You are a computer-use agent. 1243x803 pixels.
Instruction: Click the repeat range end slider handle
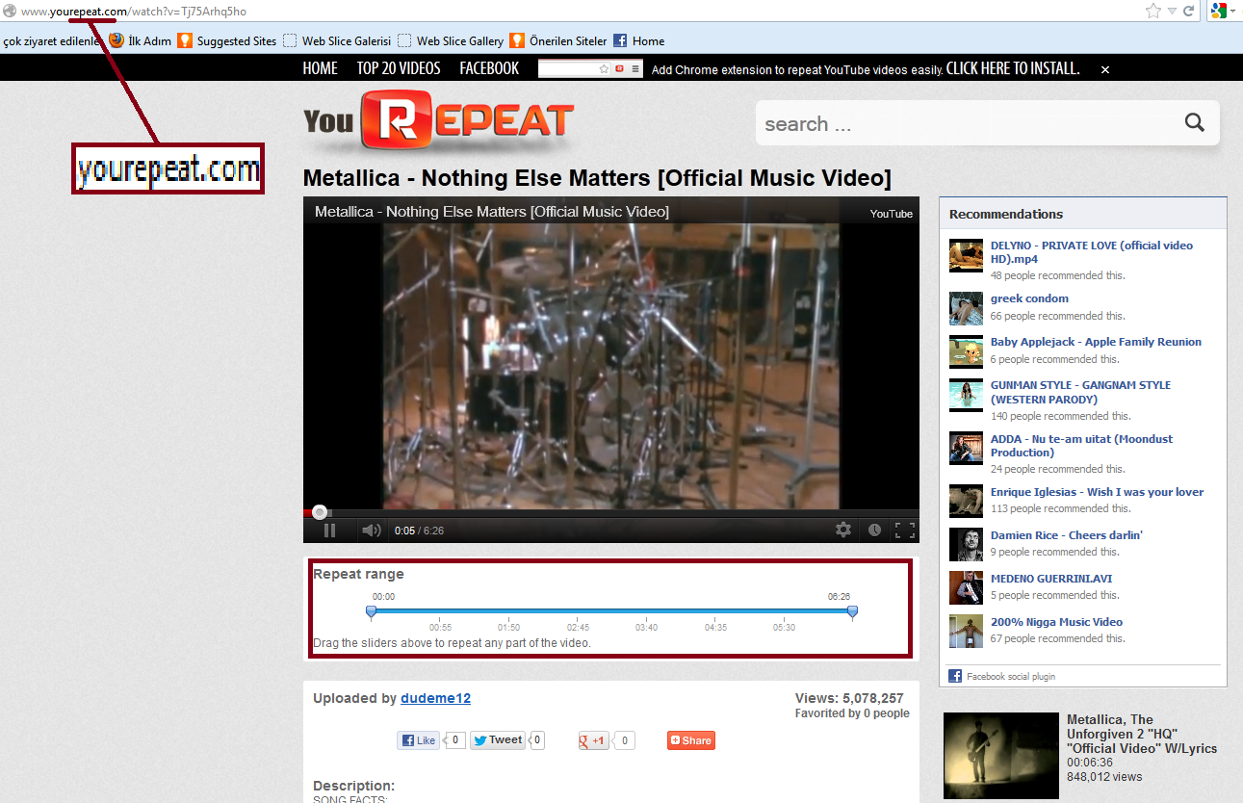(x=852, y=611)
